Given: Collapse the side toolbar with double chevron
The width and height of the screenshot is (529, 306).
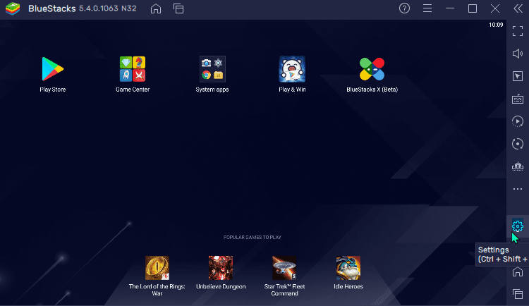Looking at the screenshot, I should click(518, 8).
